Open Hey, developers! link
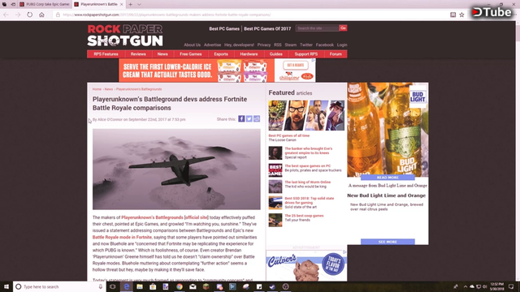Image resolution: width=520 pixels, height=292 pixels. (x=239, y=45)
